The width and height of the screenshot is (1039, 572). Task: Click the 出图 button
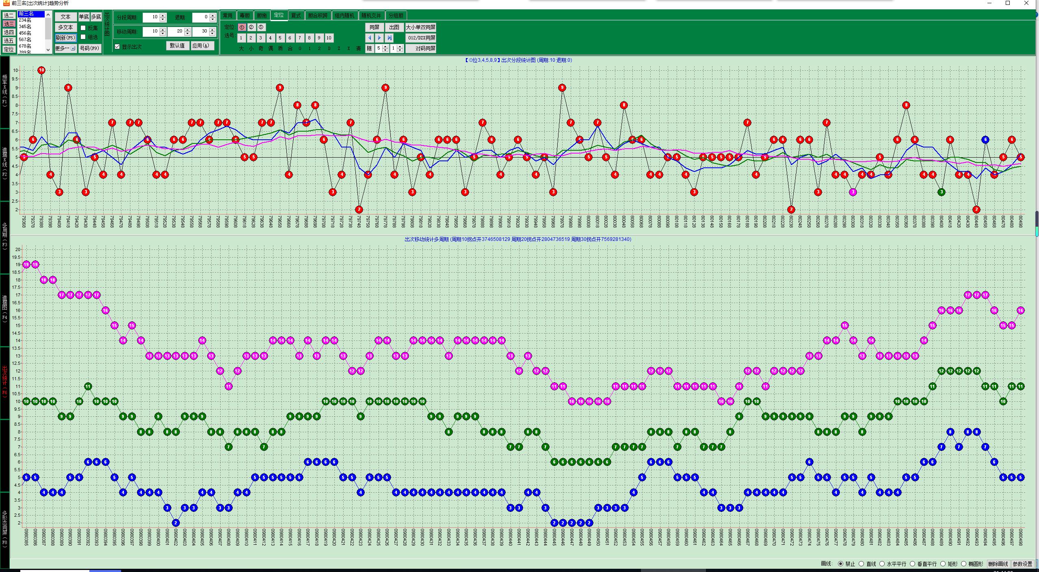pos(394,27)
